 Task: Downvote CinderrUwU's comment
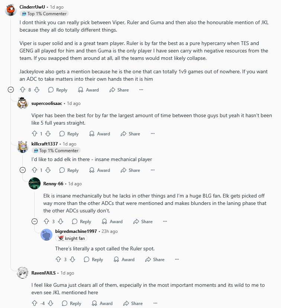tap(37, 90)
